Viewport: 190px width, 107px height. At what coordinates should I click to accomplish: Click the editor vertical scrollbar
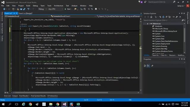pyautogui.click(x=141, y=56)
